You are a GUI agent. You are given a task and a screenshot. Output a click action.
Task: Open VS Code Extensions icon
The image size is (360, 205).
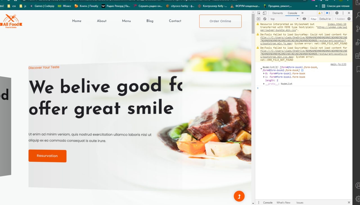[358, 56]
